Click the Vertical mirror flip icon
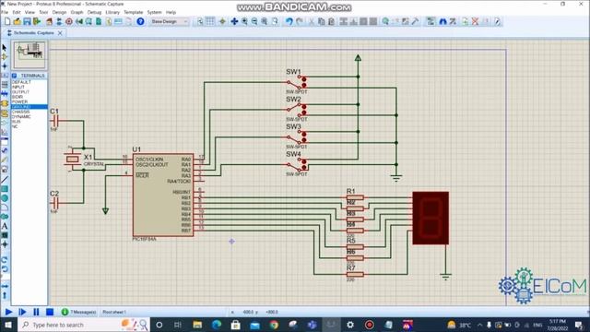This screenshot has width=590, height=332. (x=5, y=295)
